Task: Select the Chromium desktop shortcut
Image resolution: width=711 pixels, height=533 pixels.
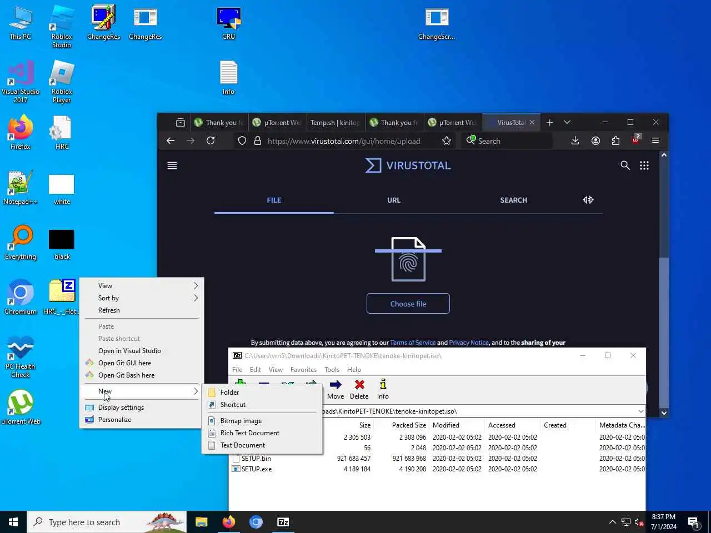Action: 21,297
